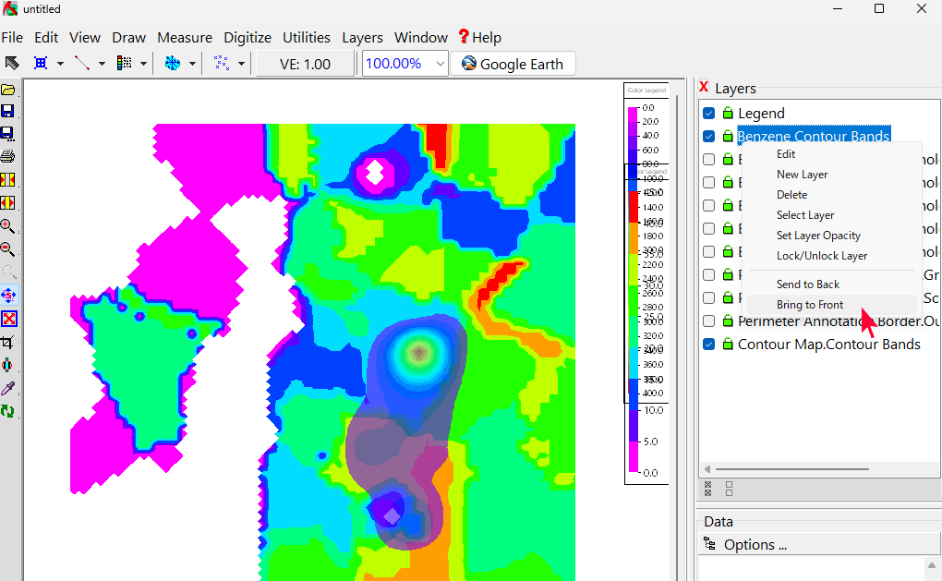Image resolution: width=942 pixels, height=581 pixels.
Task: Click the VE: 1.00 vertical exaggeration button
Action: [x=304, y=64]
